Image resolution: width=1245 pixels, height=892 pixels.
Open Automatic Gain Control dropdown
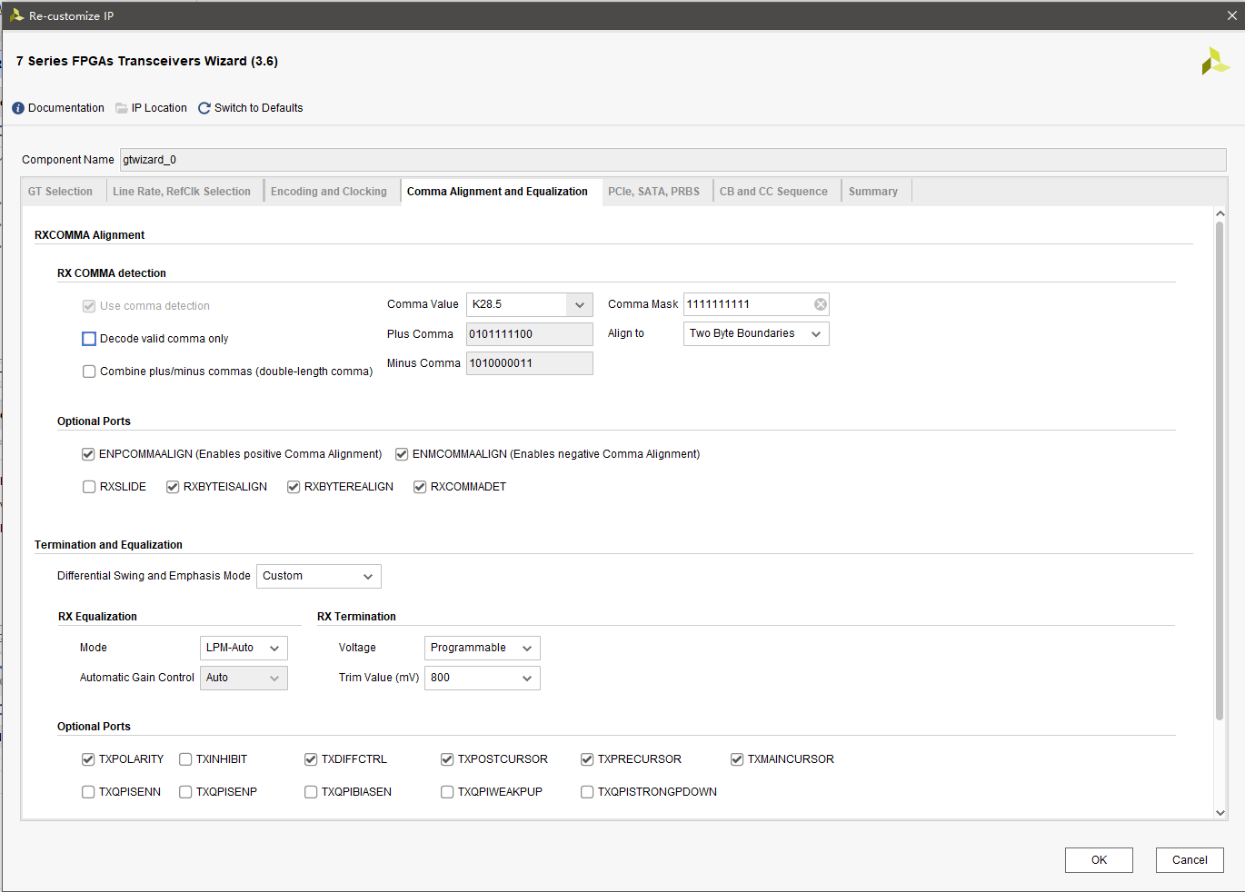tap(244, 678)
